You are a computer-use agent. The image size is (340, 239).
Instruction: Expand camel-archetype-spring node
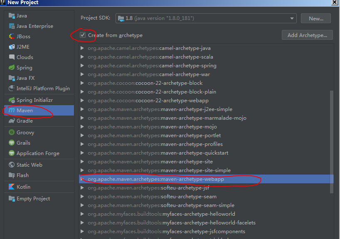coord(82,66)
